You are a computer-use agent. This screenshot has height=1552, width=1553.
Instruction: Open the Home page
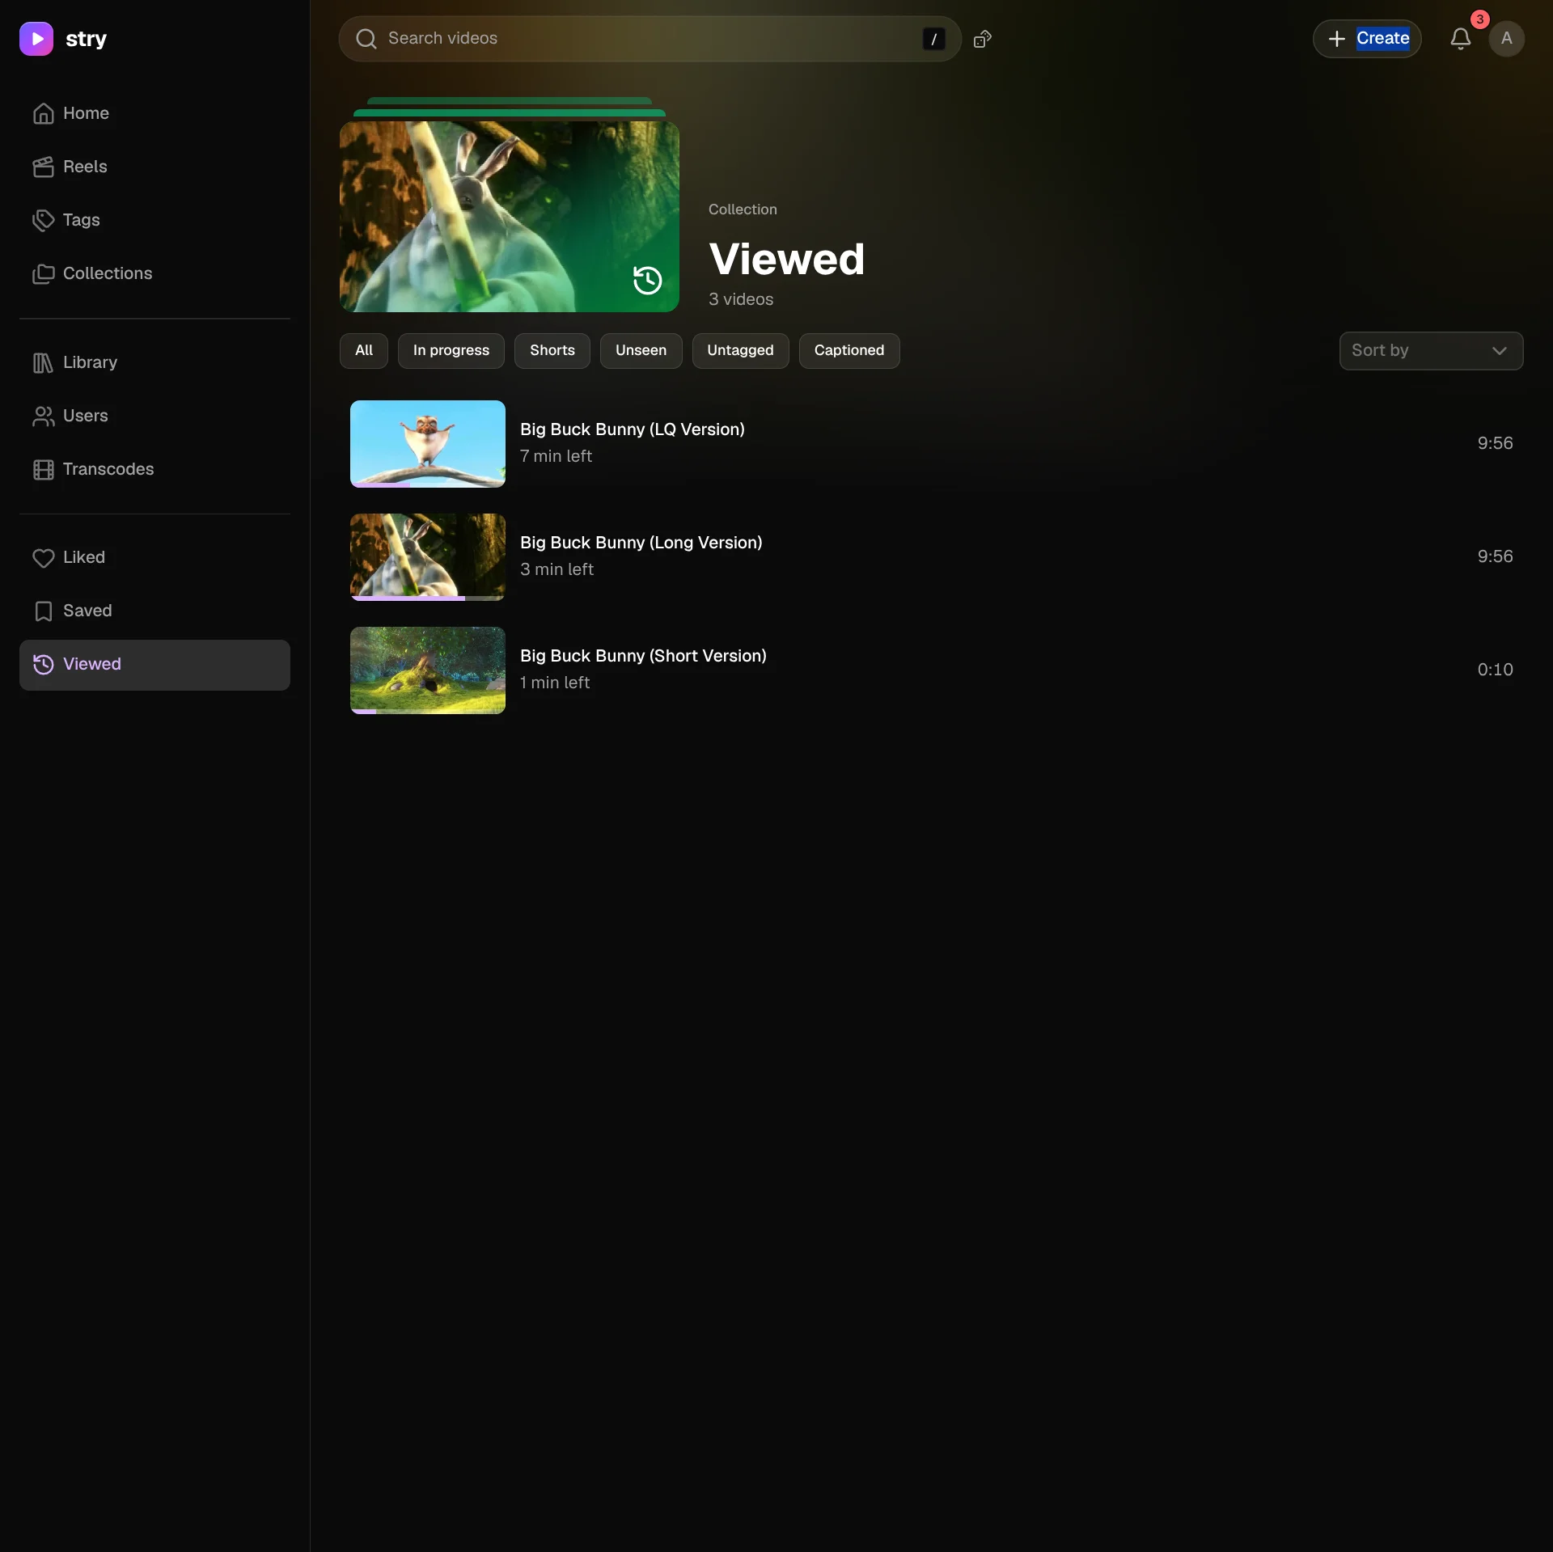[x=154, y=113]
